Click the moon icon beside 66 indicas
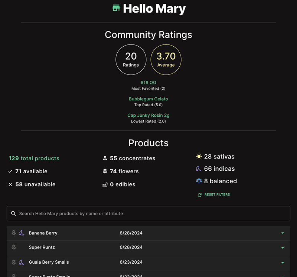The image size is (297, 277). point(198,168)
